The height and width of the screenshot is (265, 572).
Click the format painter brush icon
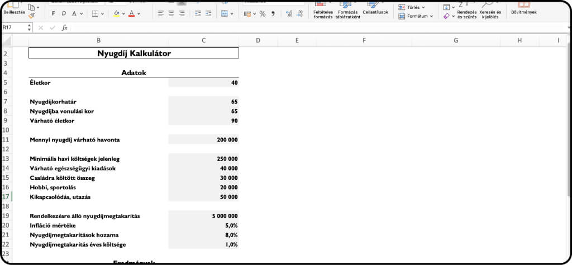(31, 16)
